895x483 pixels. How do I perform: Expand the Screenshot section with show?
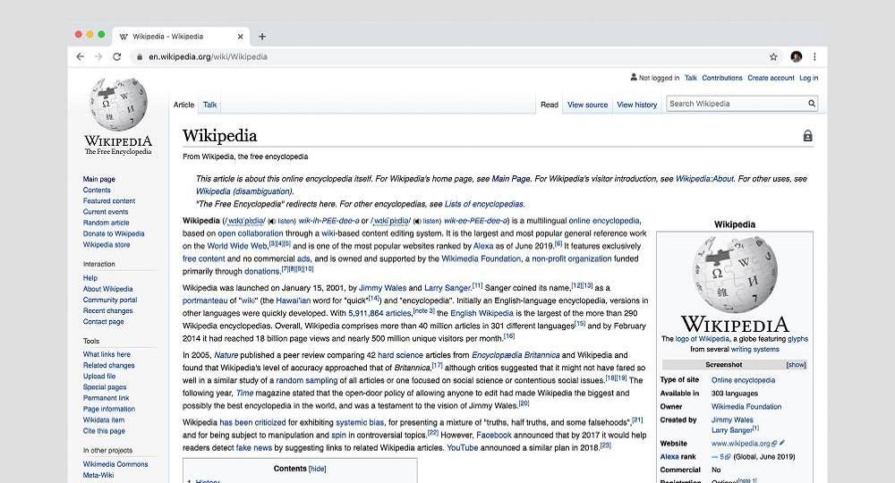point(796,364)
